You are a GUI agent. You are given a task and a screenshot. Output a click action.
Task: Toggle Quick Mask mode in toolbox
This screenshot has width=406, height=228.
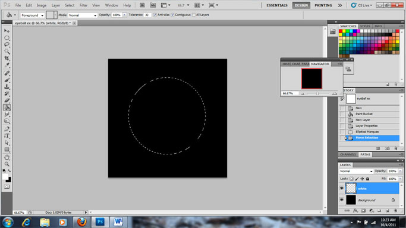tap(7, 186)
